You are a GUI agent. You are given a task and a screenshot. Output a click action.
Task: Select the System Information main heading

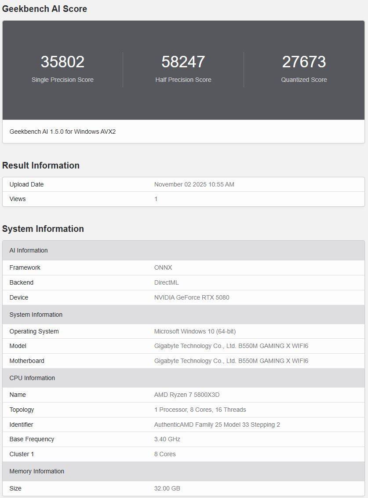[43, 229]
